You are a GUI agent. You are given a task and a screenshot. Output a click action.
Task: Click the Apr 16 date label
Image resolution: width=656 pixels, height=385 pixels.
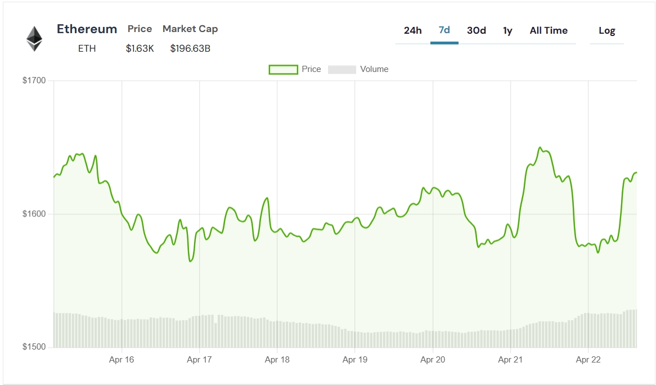click(x=122, y=360)
